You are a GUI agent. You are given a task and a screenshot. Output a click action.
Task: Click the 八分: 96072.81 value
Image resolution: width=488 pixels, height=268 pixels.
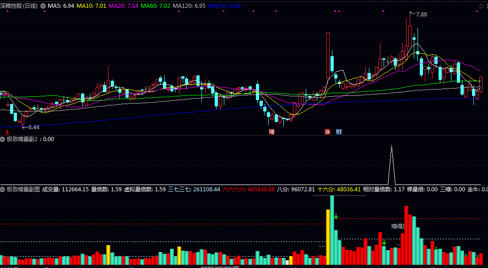click(296, 189)
